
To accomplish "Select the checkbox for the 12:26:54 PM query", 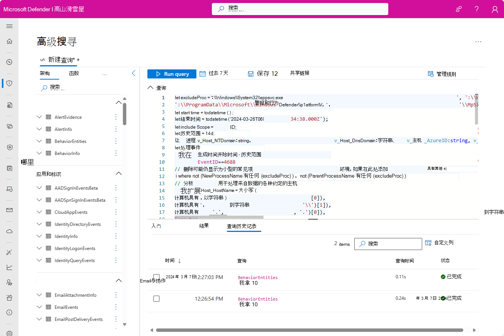I will pyautogui.click(x=156, y=298).
